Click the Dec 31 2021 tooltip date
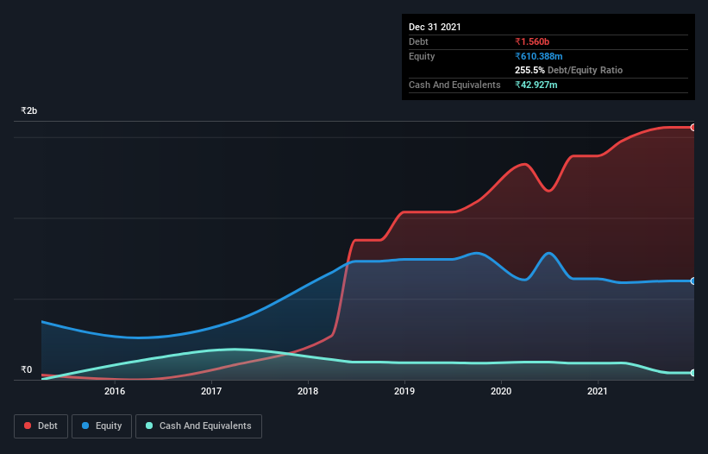This screenshot has width=708, height=454. click(435, 27)
